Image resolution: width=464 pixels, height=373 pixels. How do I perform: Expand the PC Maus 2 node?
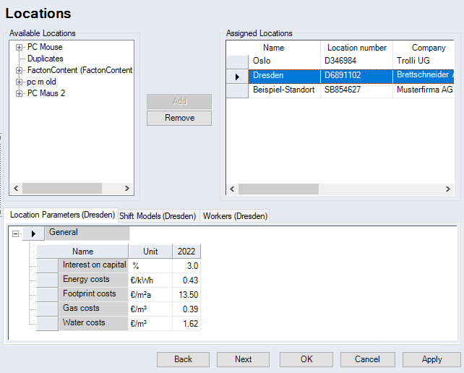pos(20,93)
